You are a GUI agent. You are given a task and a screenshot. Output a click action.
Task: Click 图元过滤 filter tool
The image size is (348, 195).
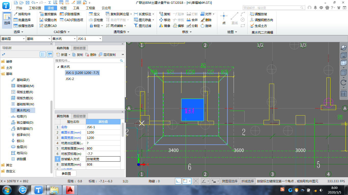(143, 26)
